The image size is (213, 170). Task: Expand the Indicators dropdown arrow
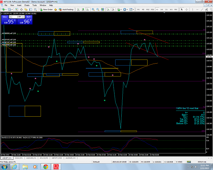(121, 10)
